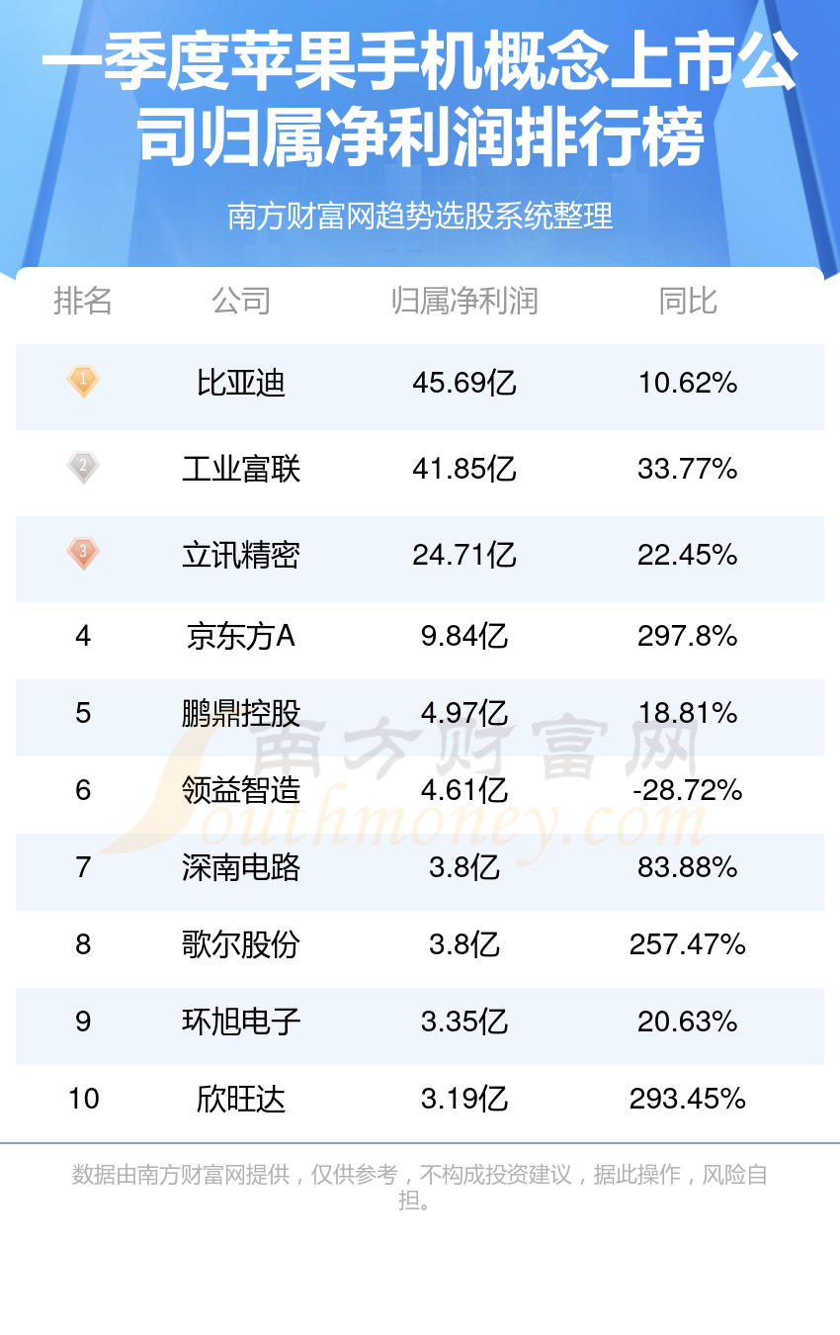Viewport: 840px width, 1335px height.
Task: Click the subtitle 南方财富网趋势选股系统整理
Action: (420, 216)
